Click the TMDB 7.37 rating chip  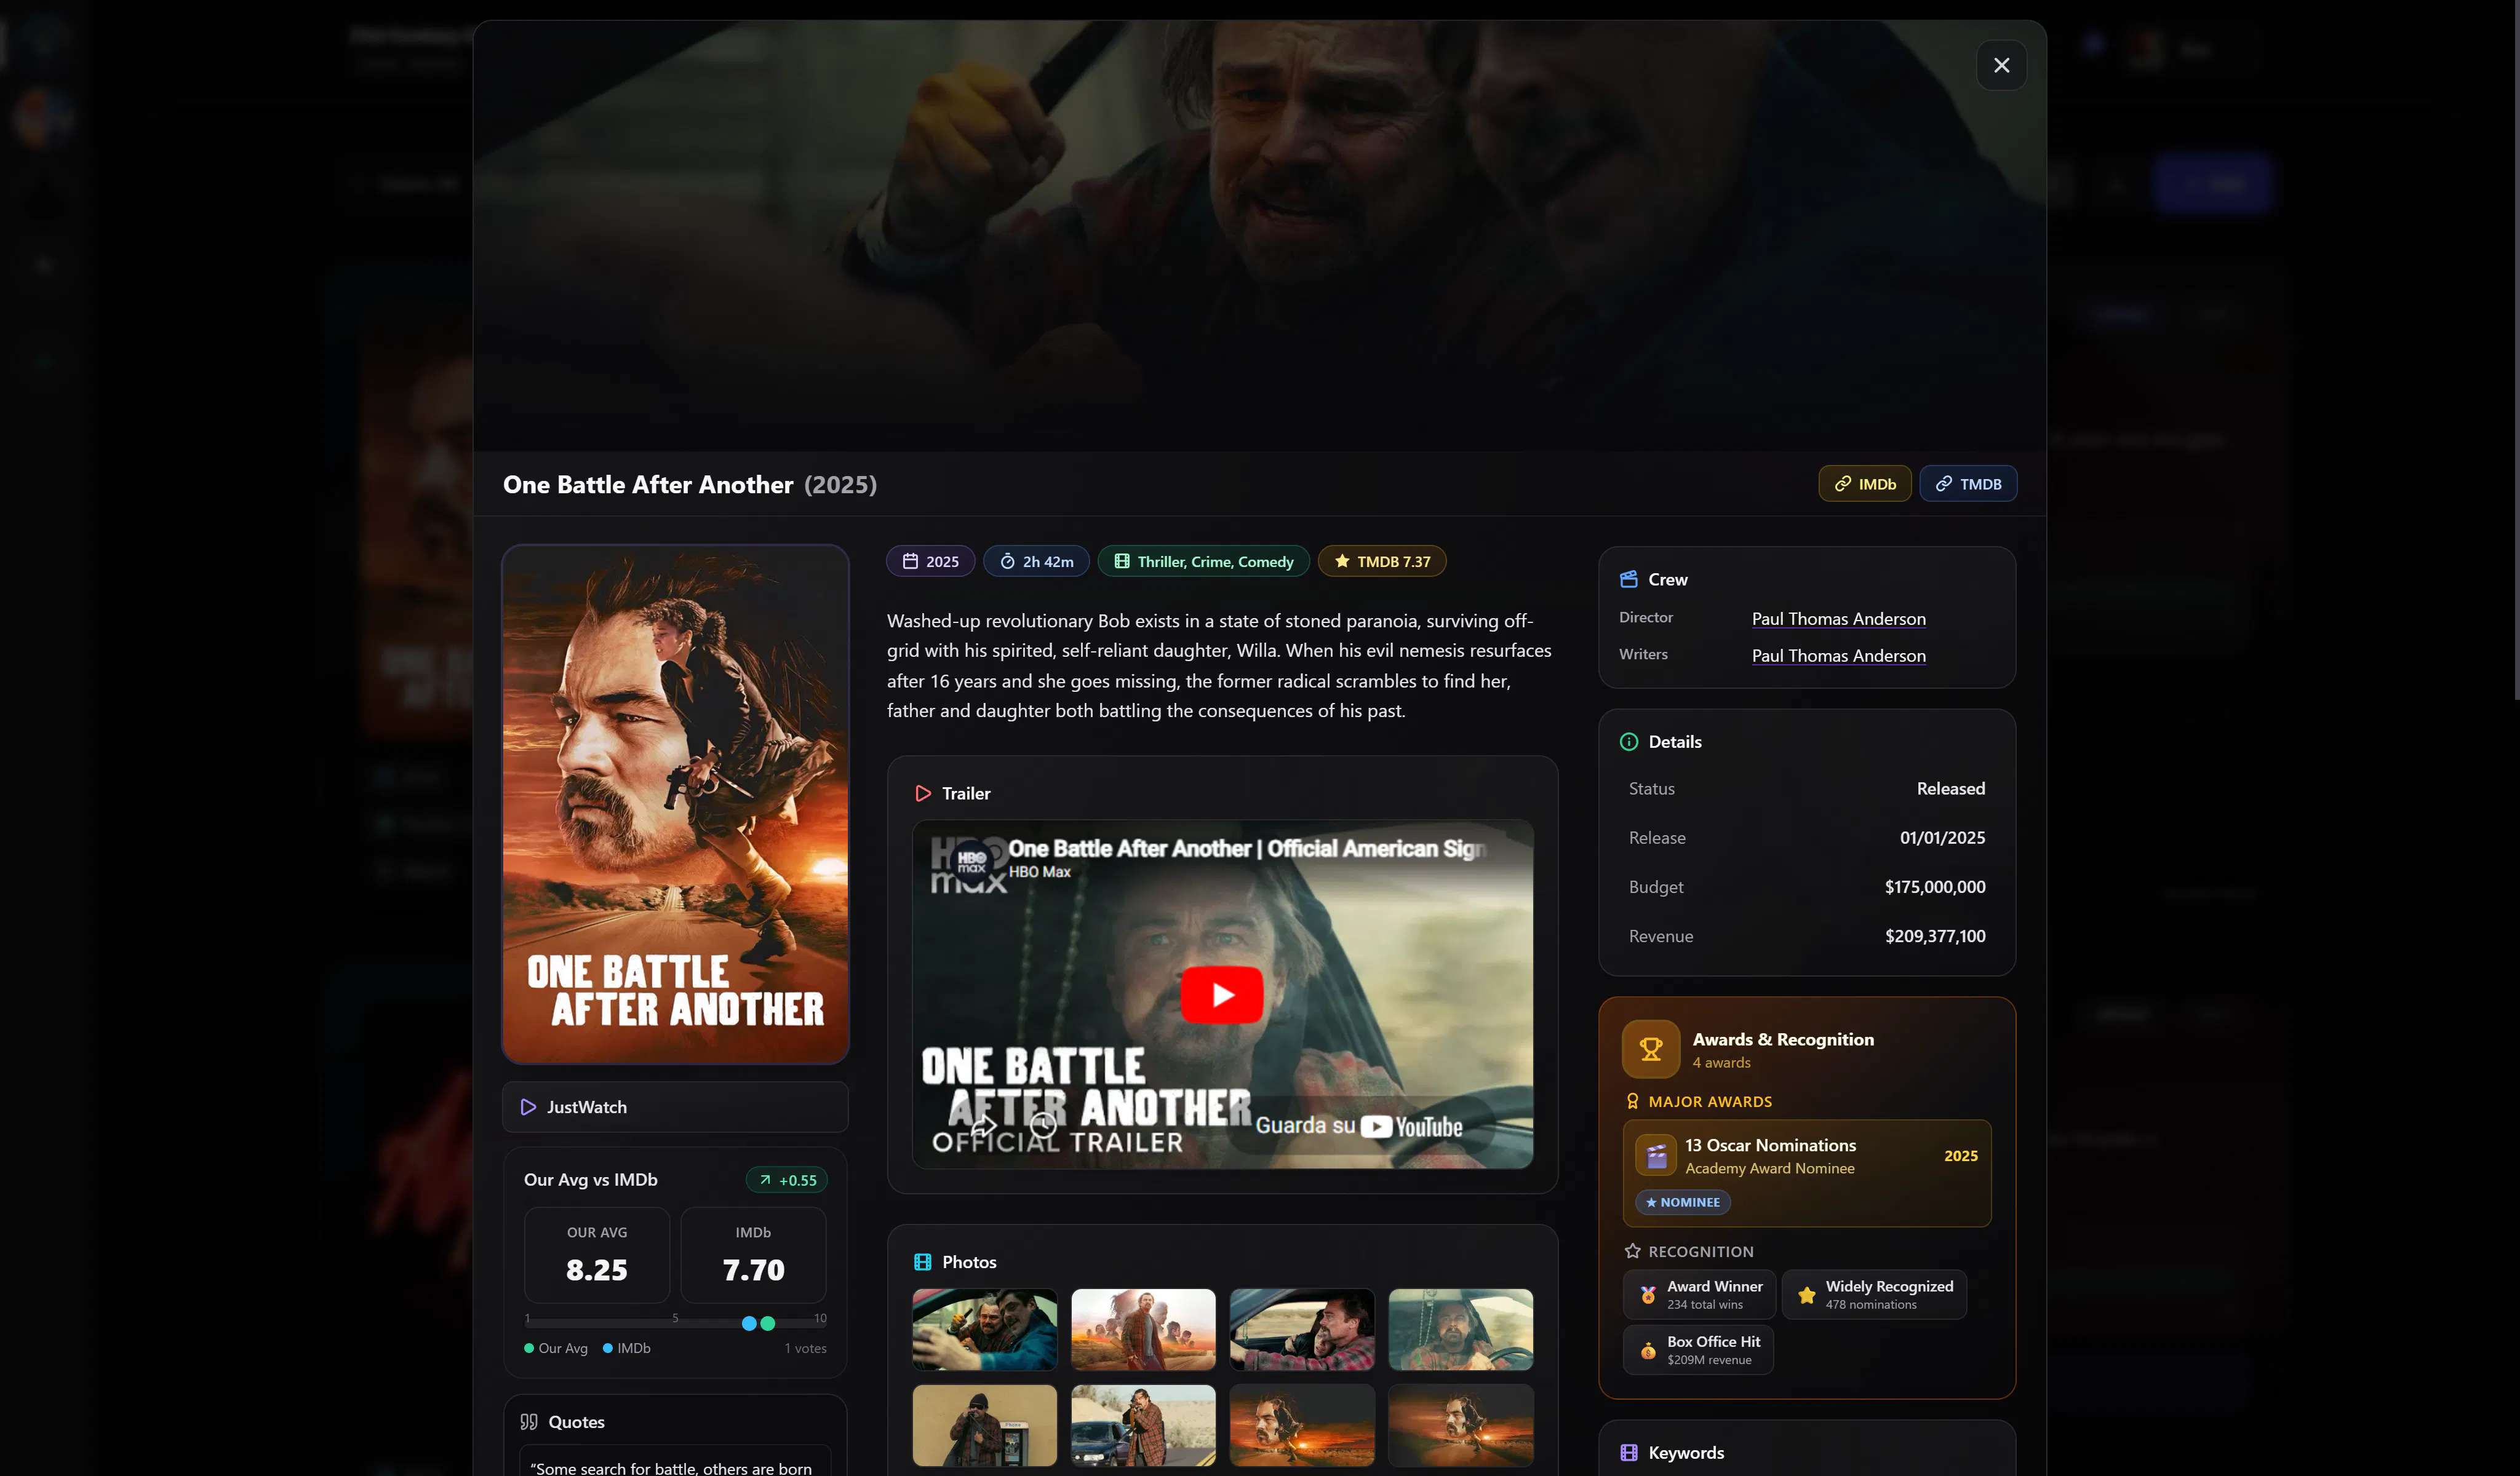pos(1382,561)
